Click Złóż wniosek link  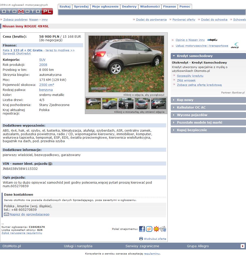click(x=186, y=80)
